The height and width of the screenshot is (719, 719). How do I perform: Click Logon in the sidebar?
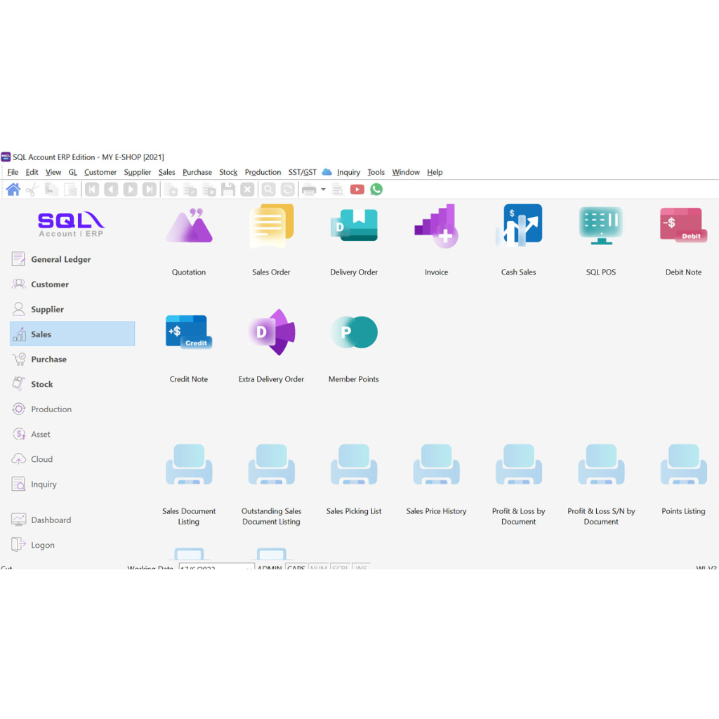coord(72,545)
